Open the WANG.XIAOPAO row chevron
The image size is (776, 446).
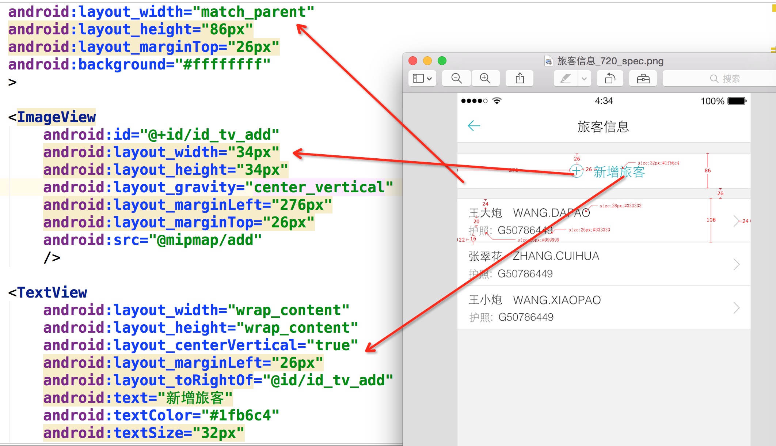click(x=737, y=308)
